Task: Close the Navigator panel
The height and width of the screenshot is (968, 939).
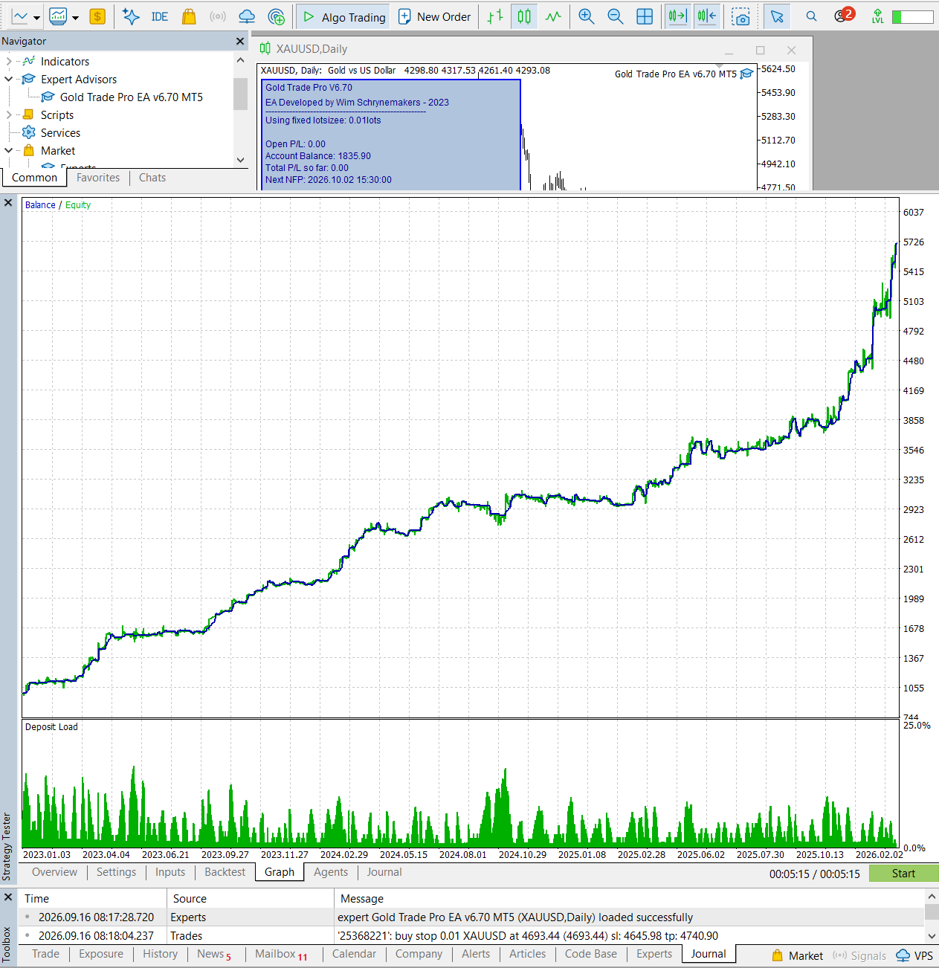Action: pos(240,42)
